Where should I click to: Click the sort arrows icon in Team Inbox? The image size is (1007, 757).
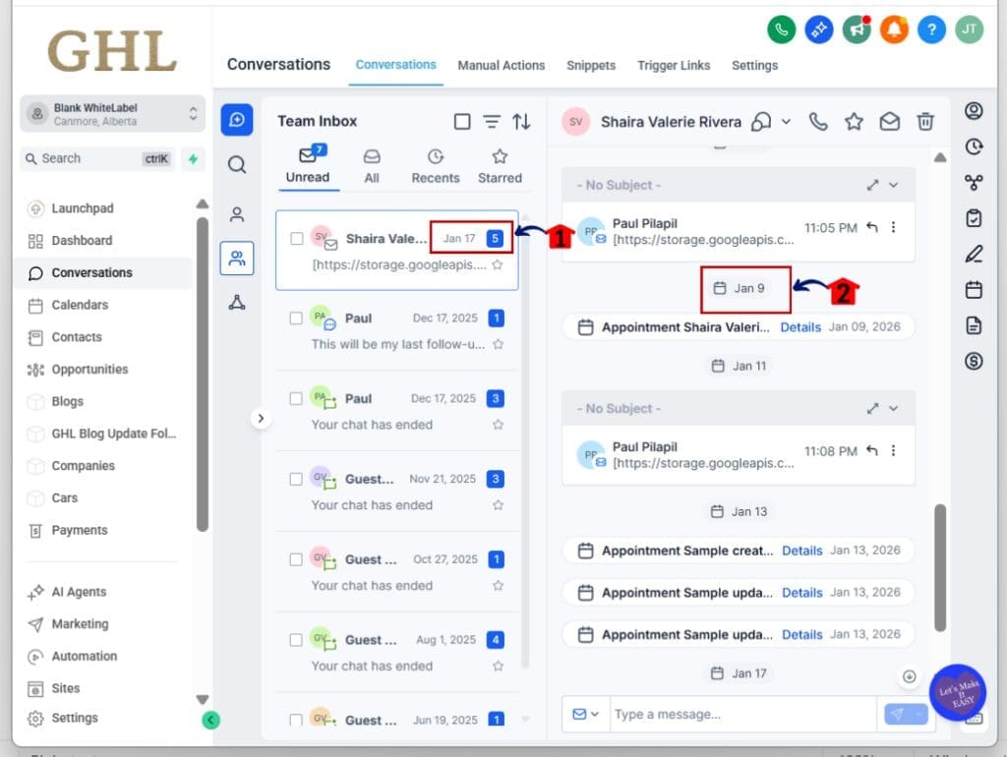(x=521, y=122)
